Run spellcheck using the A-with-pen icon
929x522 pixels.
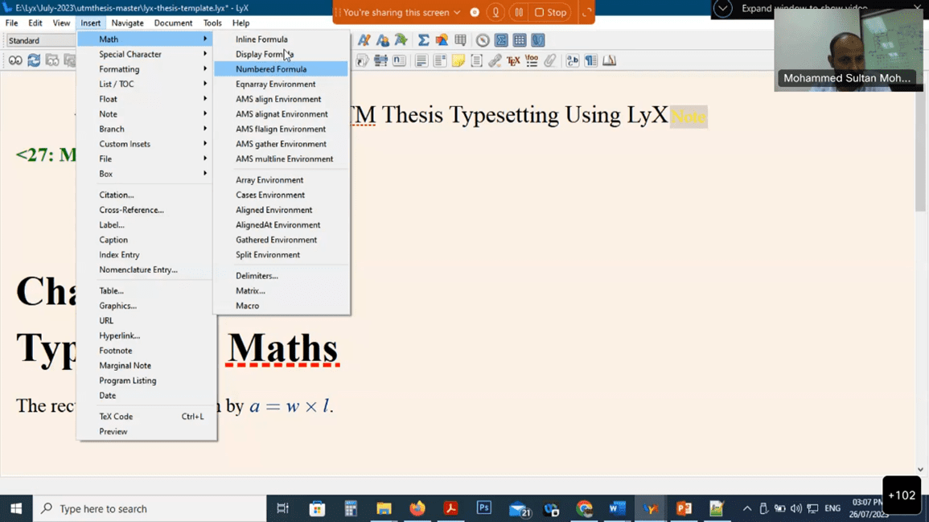[364, 39]
